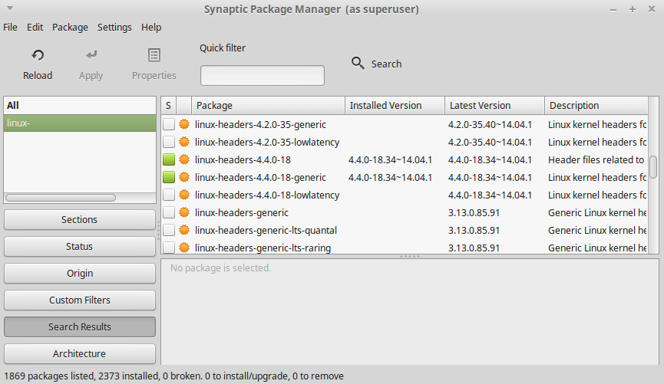Mark checkbox for linux-headers-4.2.0-35-lowlatency
Image resolution: width=664 pixels, height=384 pixels.
pos(169,142)
